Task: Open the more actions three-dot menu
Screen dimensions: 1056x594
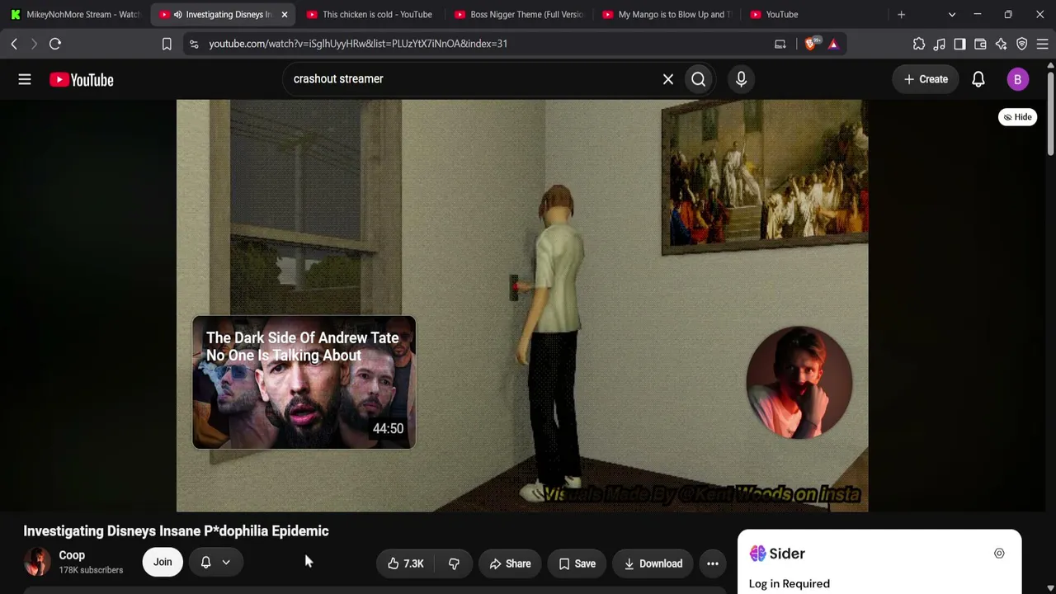Action: point(713,563)
